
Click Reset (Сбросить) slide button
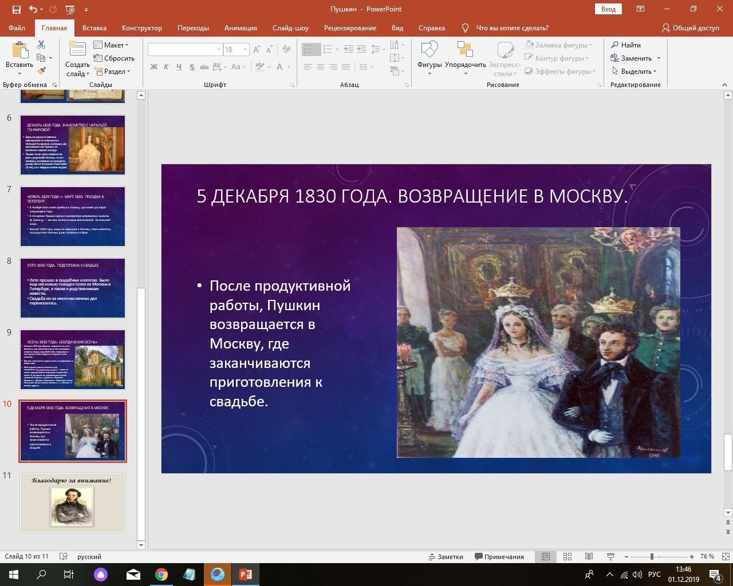[x=114, y=58]
